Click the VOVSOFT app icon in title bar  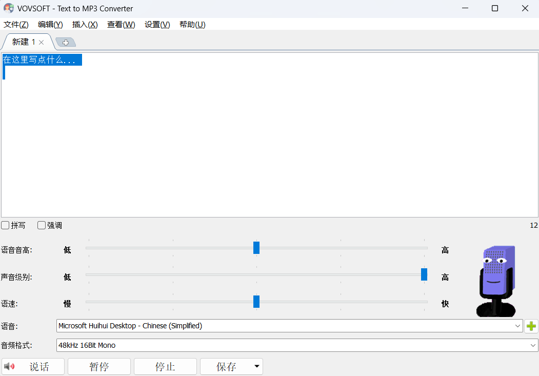click(x=9, y=8)
